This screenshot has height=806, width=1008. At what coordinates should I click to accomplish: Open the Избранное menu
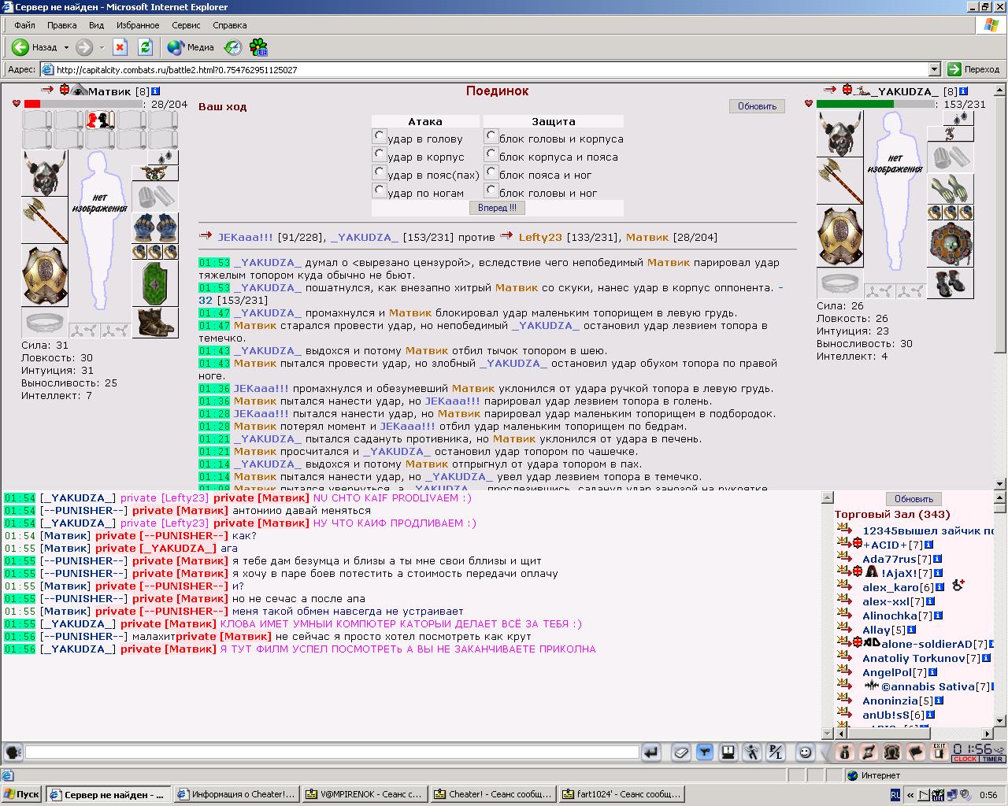(x=138, y=25)
